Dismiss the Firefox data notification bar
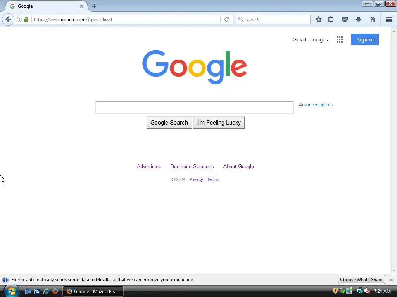Image resolution: width=397 pixels, height=297 pixels. pos(391,280)
